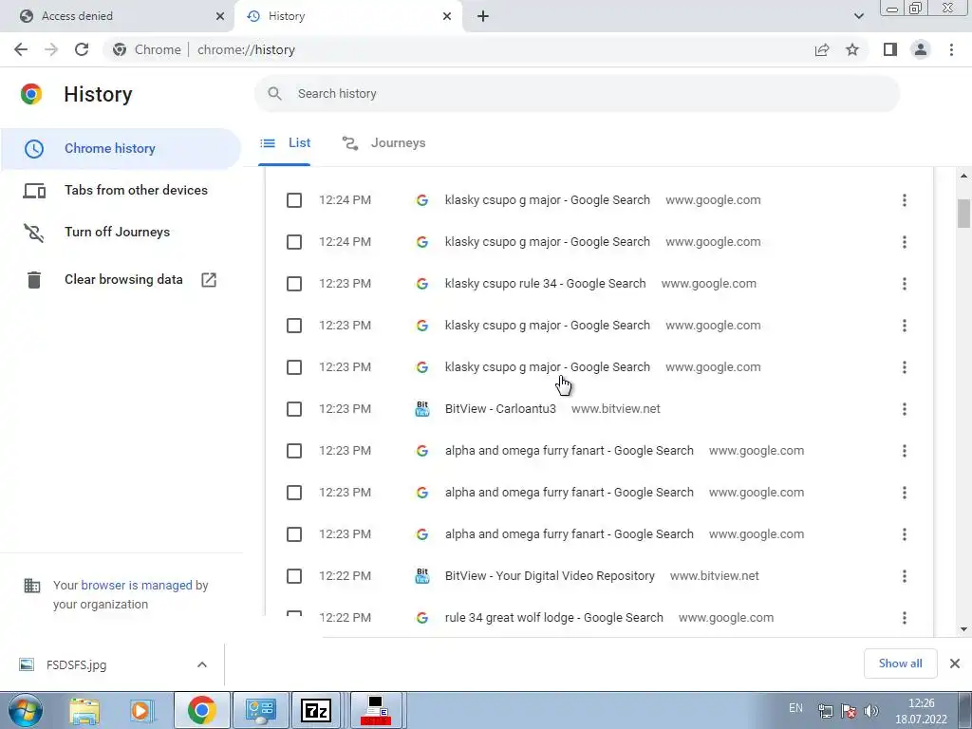Image resolution: width=972 pixels, height=729 pixels.
Task: Open the rule 34 great wolf lodge link
Action: (x=554, y=617)
